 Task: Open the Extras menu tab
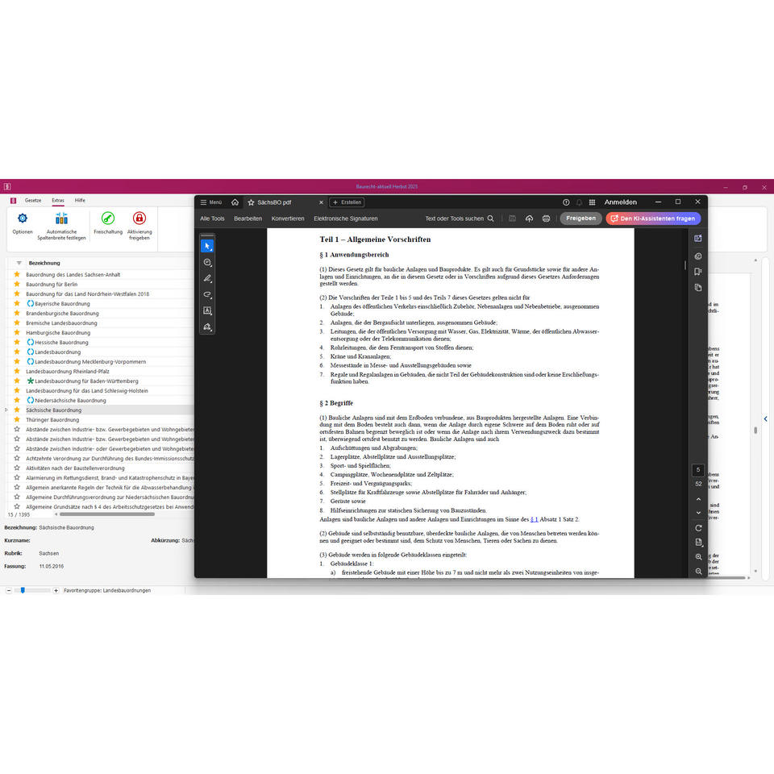[x=58, y=201]
